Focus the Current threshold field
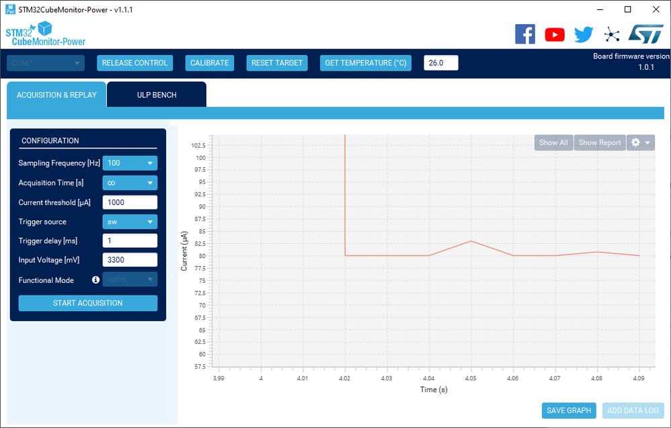This screenshot has width=671, height=428. click(130, 202)
